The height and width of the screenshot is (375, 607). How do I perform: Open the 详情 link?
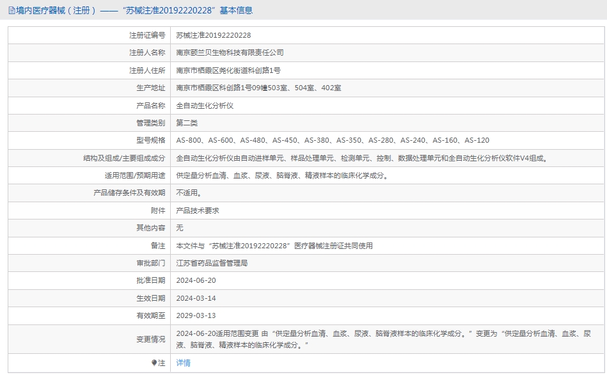(183, 363)
